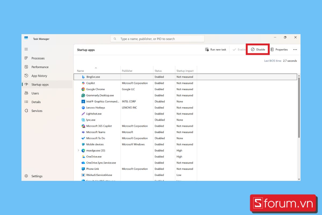Click High impact value for msedge.exe
Image resolution: width=322 pixels, height=215 pixels.
179,150
